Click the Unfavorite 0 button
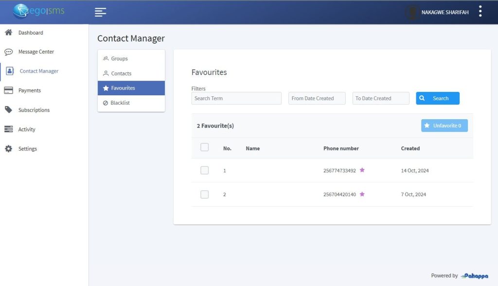The width and height of the screenshot is (498, 286). coord(444,125)
